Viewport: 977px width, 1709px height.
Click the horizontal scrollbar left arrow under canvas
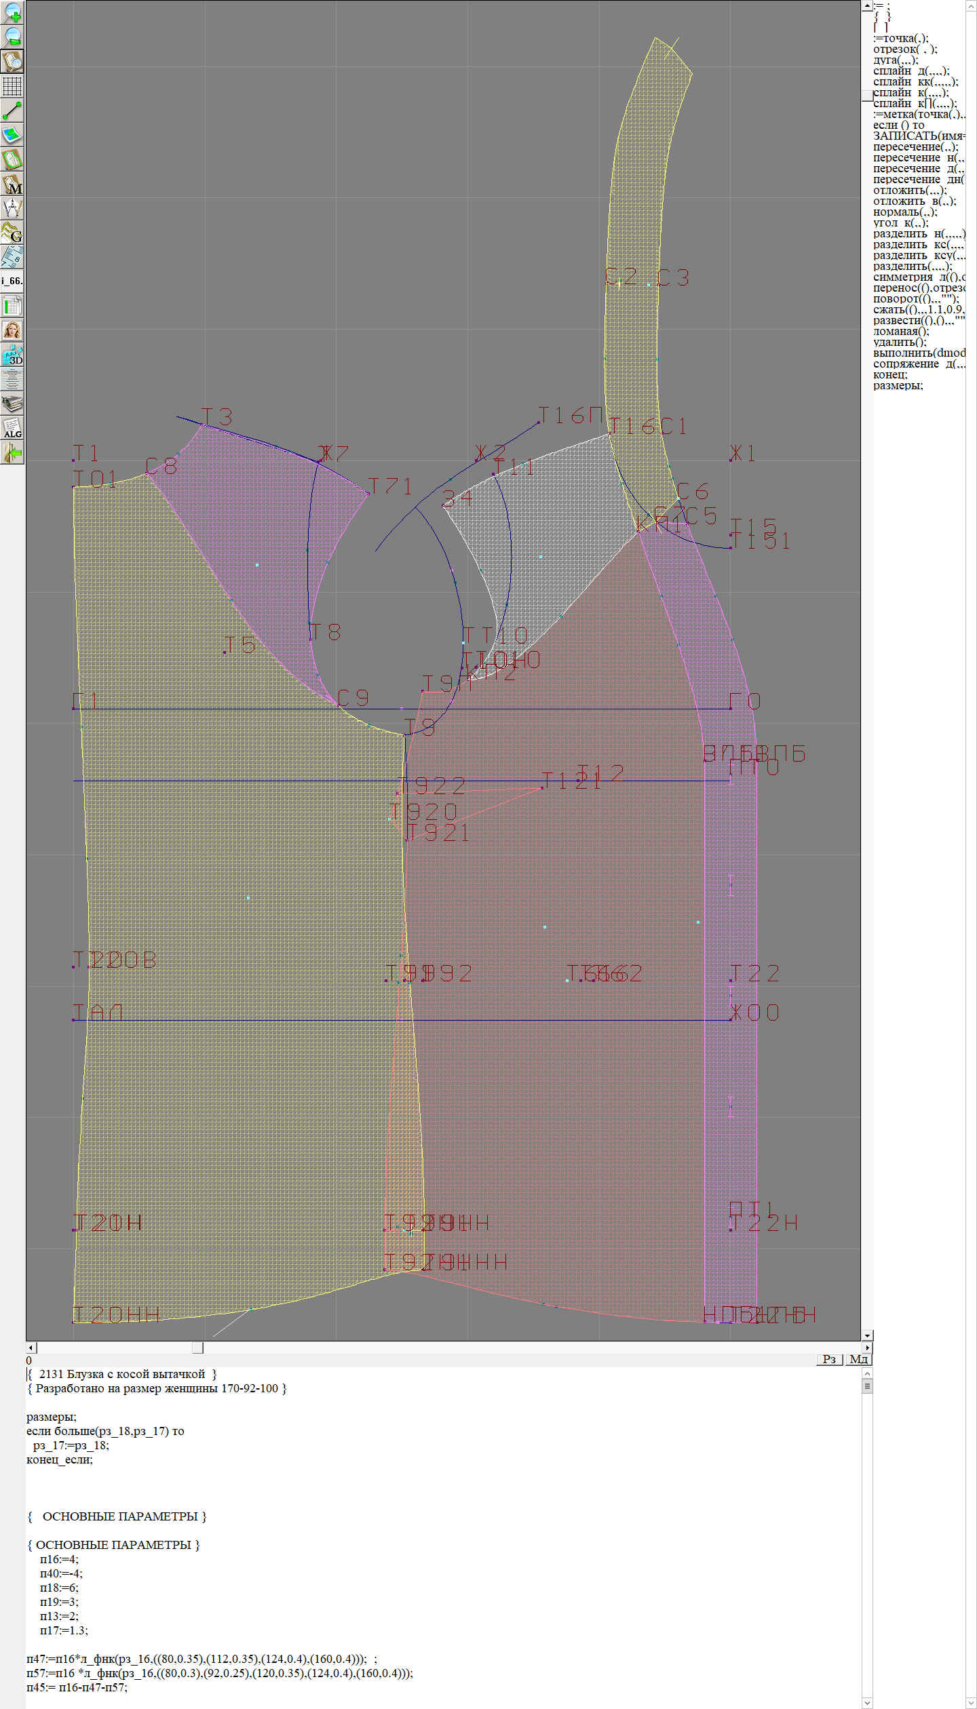[x=31, y=1348]
